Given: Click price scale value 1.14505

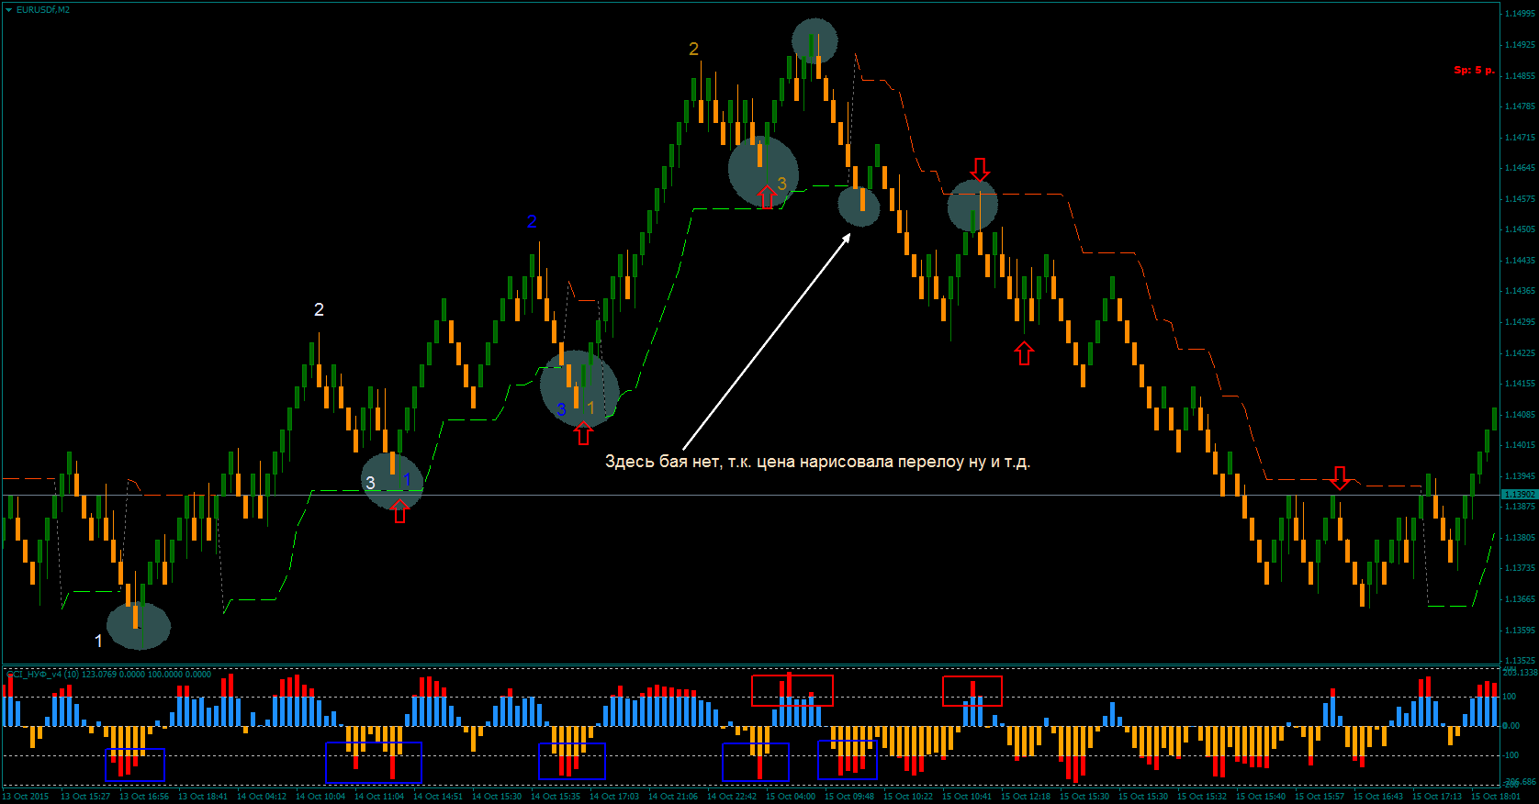Looking at the screenshot, I should 1520,229.
